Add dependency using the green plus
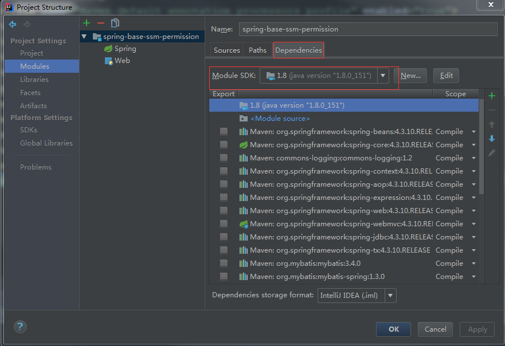Image resolution: width=505 pixels, height=346 pixels. [492, 96]
